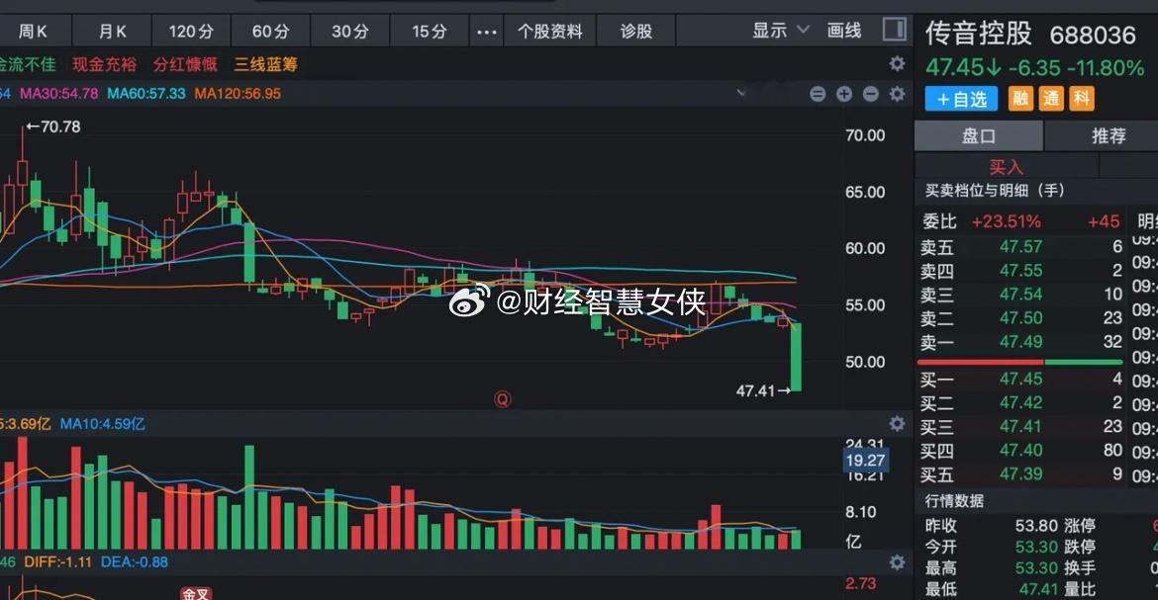This screenshot has height=600, width=1158.
Task: Click the 现金充裕 tag
Action: click(104, 64)
